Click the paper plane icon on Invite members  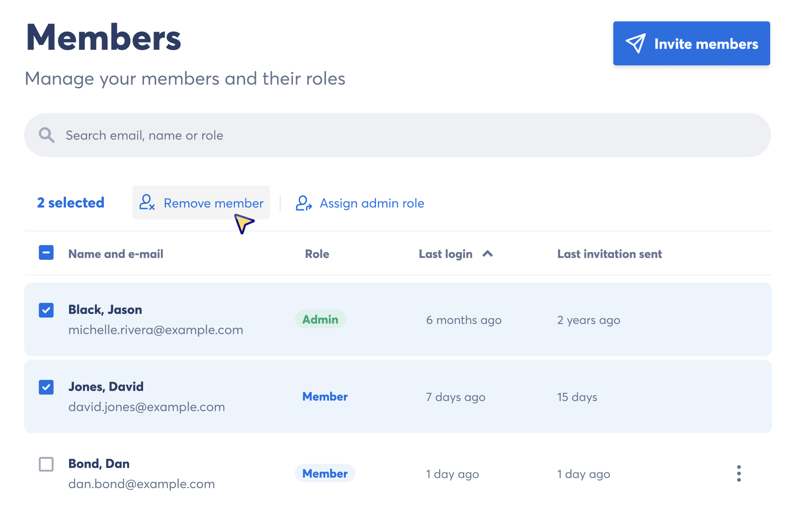pyautogui.click(x=635, y=43)
